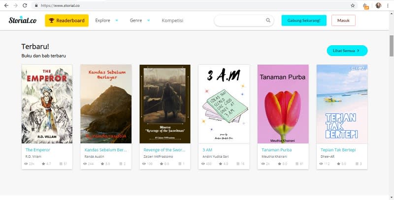The width and height of the screenshot is (394, 200).
Task: Click the browser back arrow
Action: point(5,5)
